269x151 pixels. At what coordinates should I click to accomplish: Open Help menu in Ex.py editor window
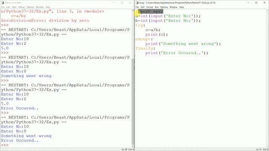pyautogui.click(x=182, y=7)
